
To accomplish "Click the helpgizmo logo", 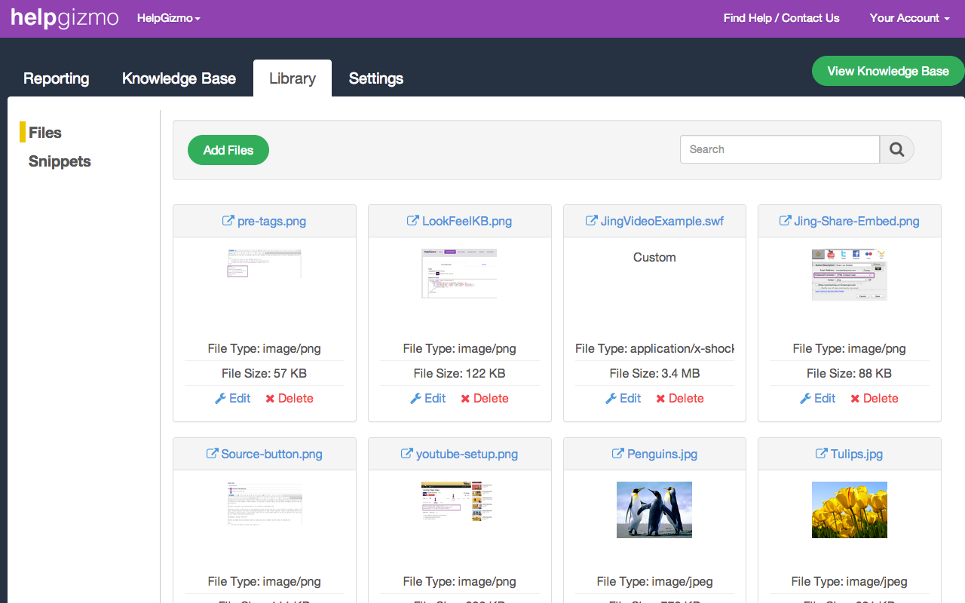I will [65, 18].
